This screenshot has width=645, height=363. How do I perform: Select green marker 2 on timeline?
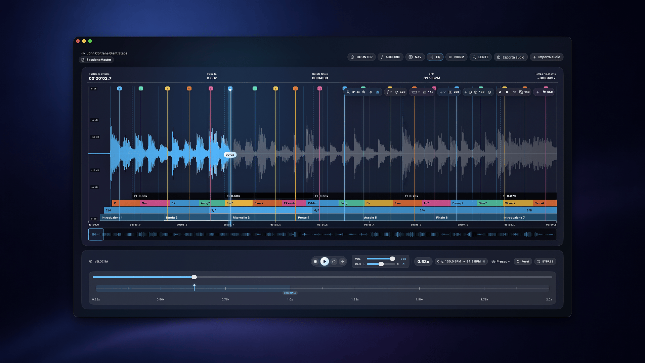pos(141,89)
